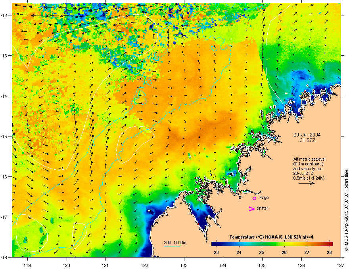Click the 'Argo' legend label
Screen dimensions: 349x269
264,197
